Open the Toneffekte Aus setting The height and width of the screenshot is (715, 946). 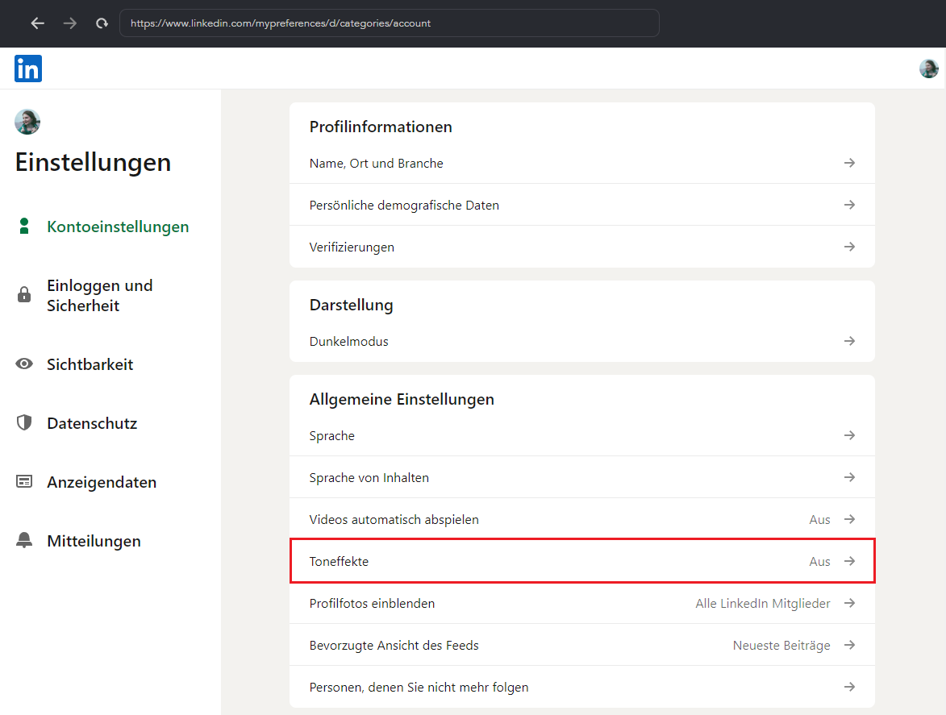click(x=581, y=562)
